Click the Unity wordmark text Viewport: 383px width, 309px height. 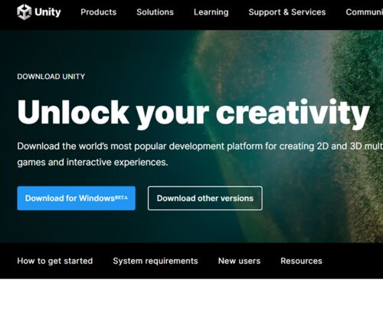[47, 12]
